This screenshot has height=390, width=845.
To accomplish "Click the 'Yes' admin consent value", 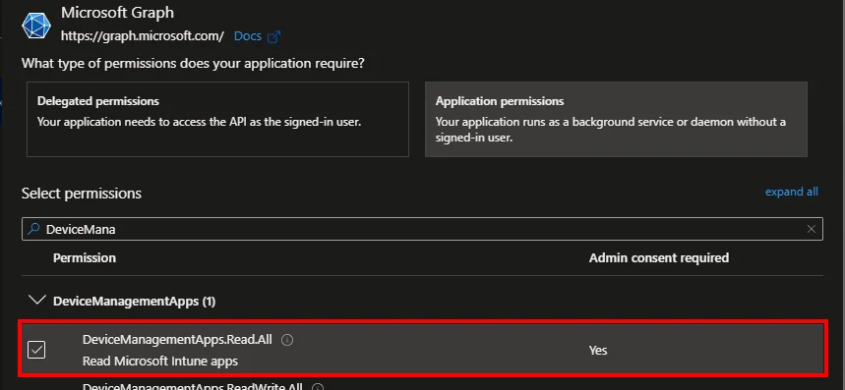I will (598, 350).
